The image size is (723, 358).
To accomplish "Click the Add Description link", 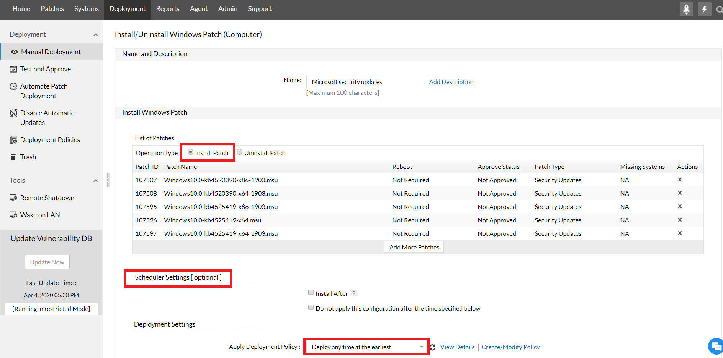I will [451, 81].
